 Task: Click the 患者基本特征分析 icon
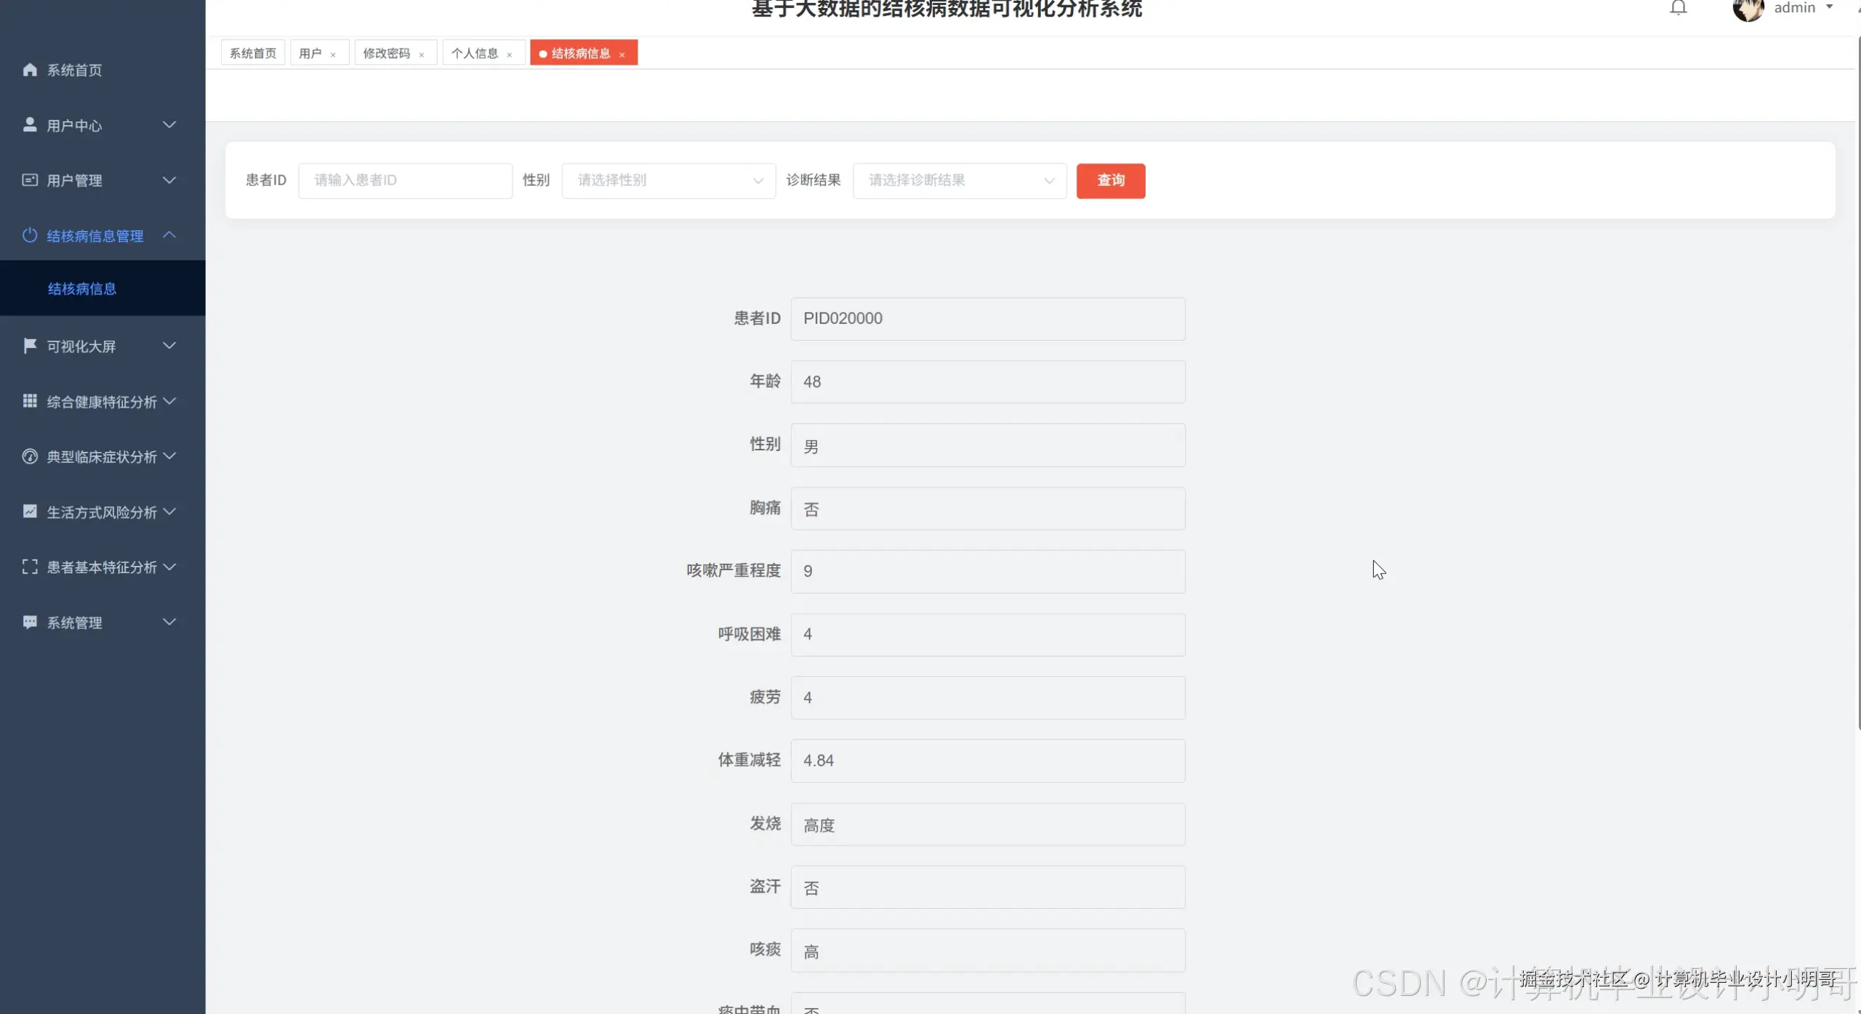pyautogui.click(x=28, y=567)
